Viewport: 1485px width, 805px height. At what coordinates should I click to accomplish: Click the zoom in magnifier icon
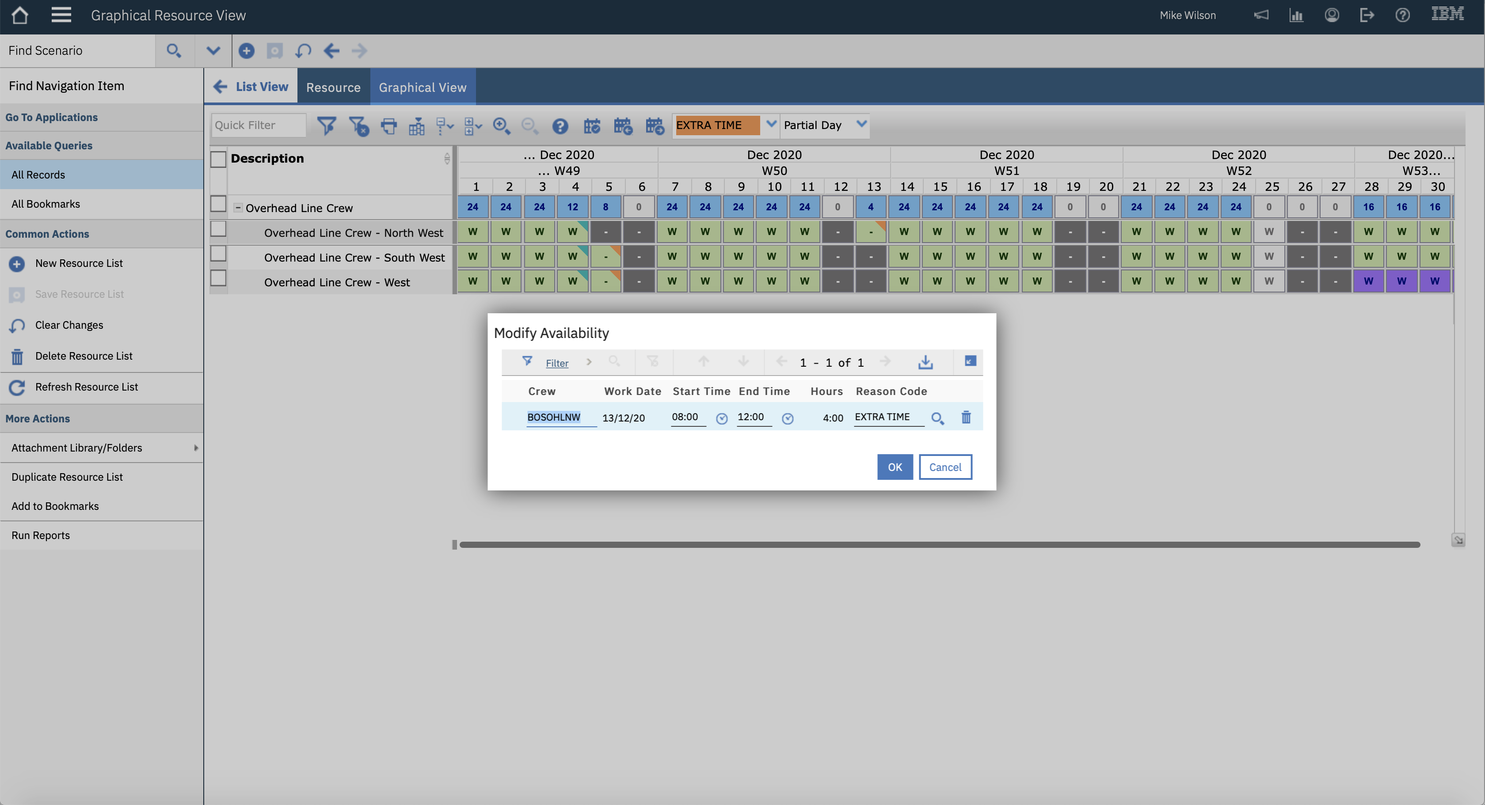pyautogui.click(x=501, y=125)
